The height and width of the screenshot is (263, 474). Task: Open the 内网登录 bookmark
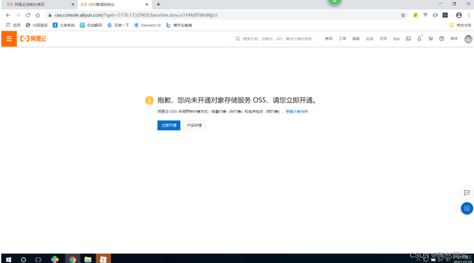point(36,26)
